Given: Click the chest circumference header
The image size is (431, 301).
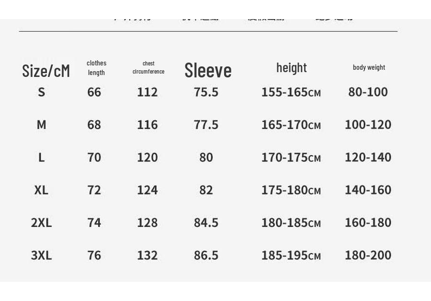Looking at the screenshot, I should (148, 67).
